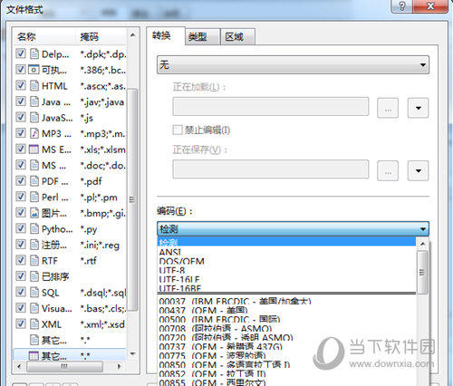Screen dimensions: 453x386
Task: Collapse the 编码 combo box showing 检测
Action: tap(293, 229)
